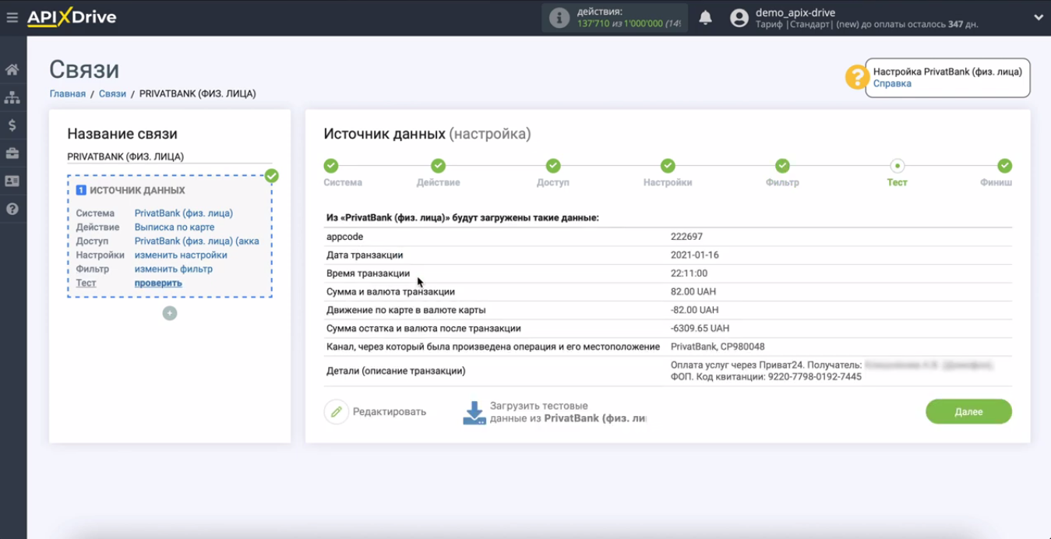1051x539 pixels.
Task: Select channel PrivatBank, CP980048
Action: [718, 347]
